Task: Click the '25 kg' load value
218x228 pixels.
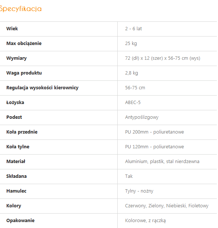Action: click(x=131, y=44)
